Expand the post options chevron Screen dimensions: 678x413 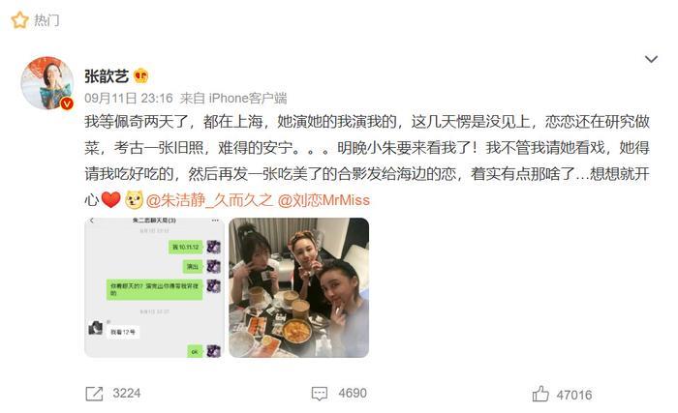click(651, 59)
